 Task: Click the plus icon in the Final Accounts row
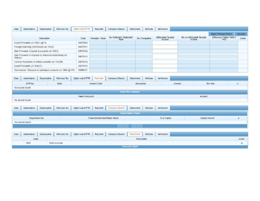[x=241, y=143]
